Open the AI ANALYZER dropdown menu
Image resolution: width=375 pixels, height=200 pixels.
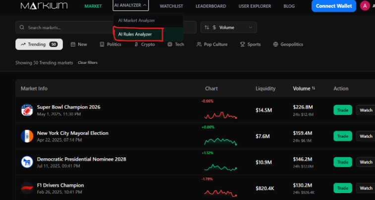click(x=131, y=5)
